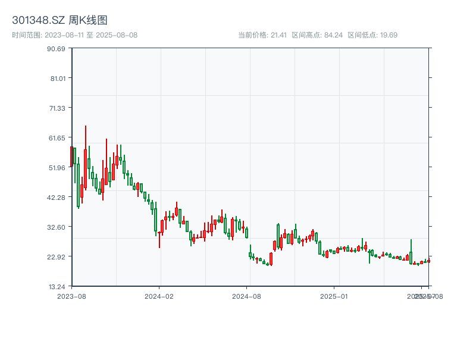
Task: Click y-axis label 51.96
Action: [57, 168]
